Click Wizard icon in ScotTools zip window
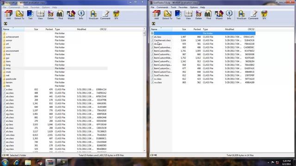Screen dimensions: 296x166 click(219, 15)
